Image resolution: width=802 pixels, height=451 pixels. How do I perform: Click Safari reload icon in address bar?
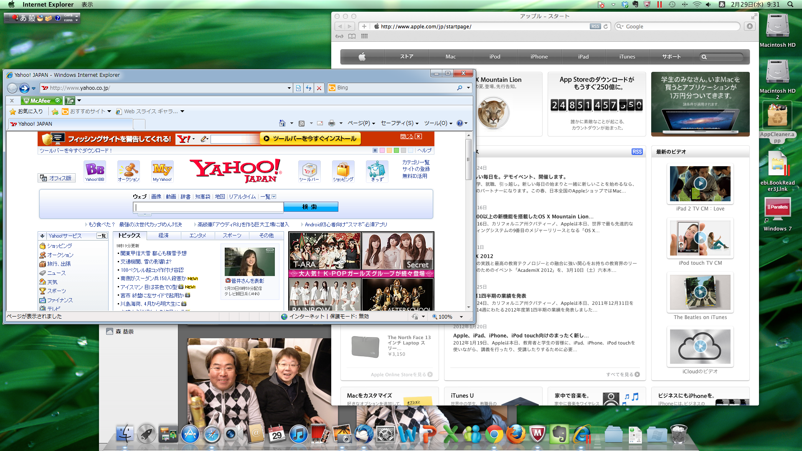[x=606, y=26]
